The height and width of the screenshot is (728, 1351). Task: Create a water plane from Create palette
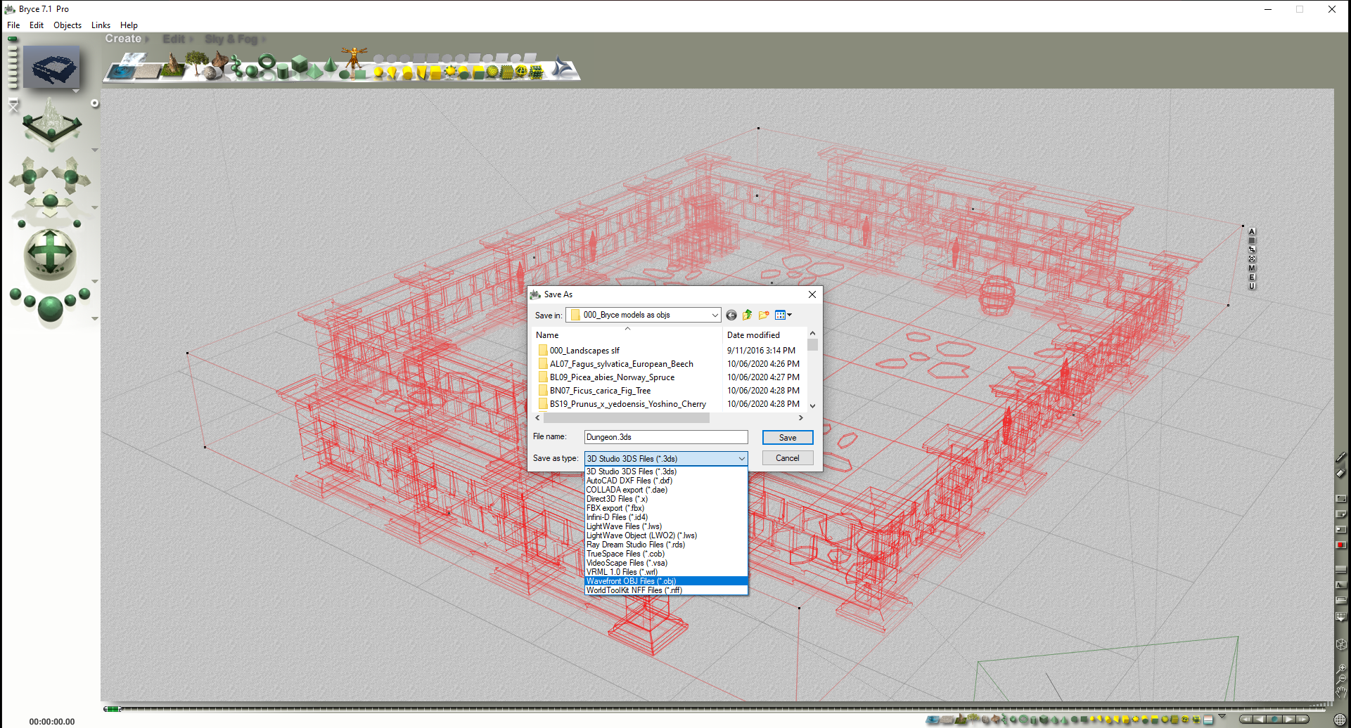click(x=122, y=70)
